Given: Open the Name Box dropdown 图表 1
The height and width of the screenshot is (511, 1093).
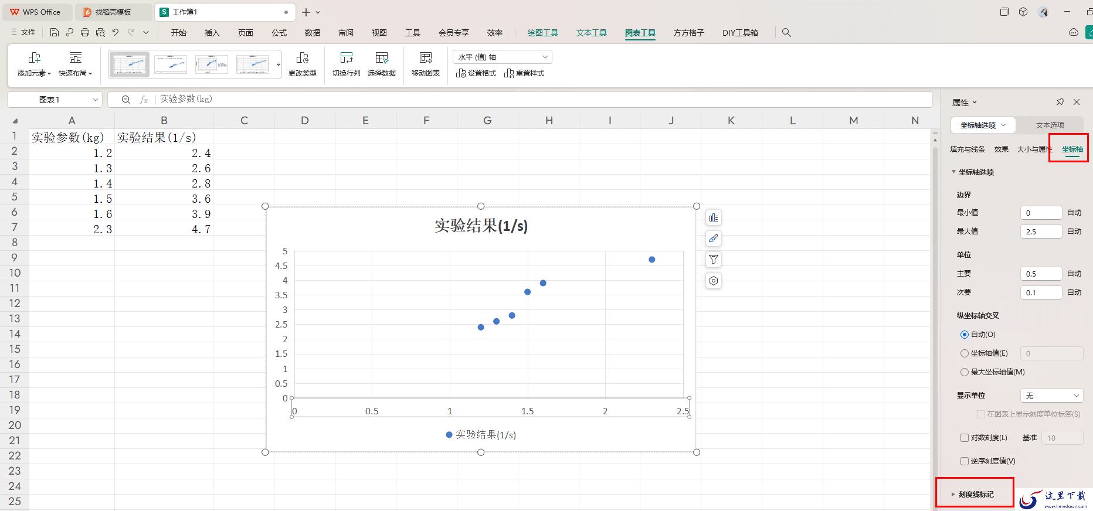Looking at the screenshot, I should pyautogui.click(x=96, y=100).
